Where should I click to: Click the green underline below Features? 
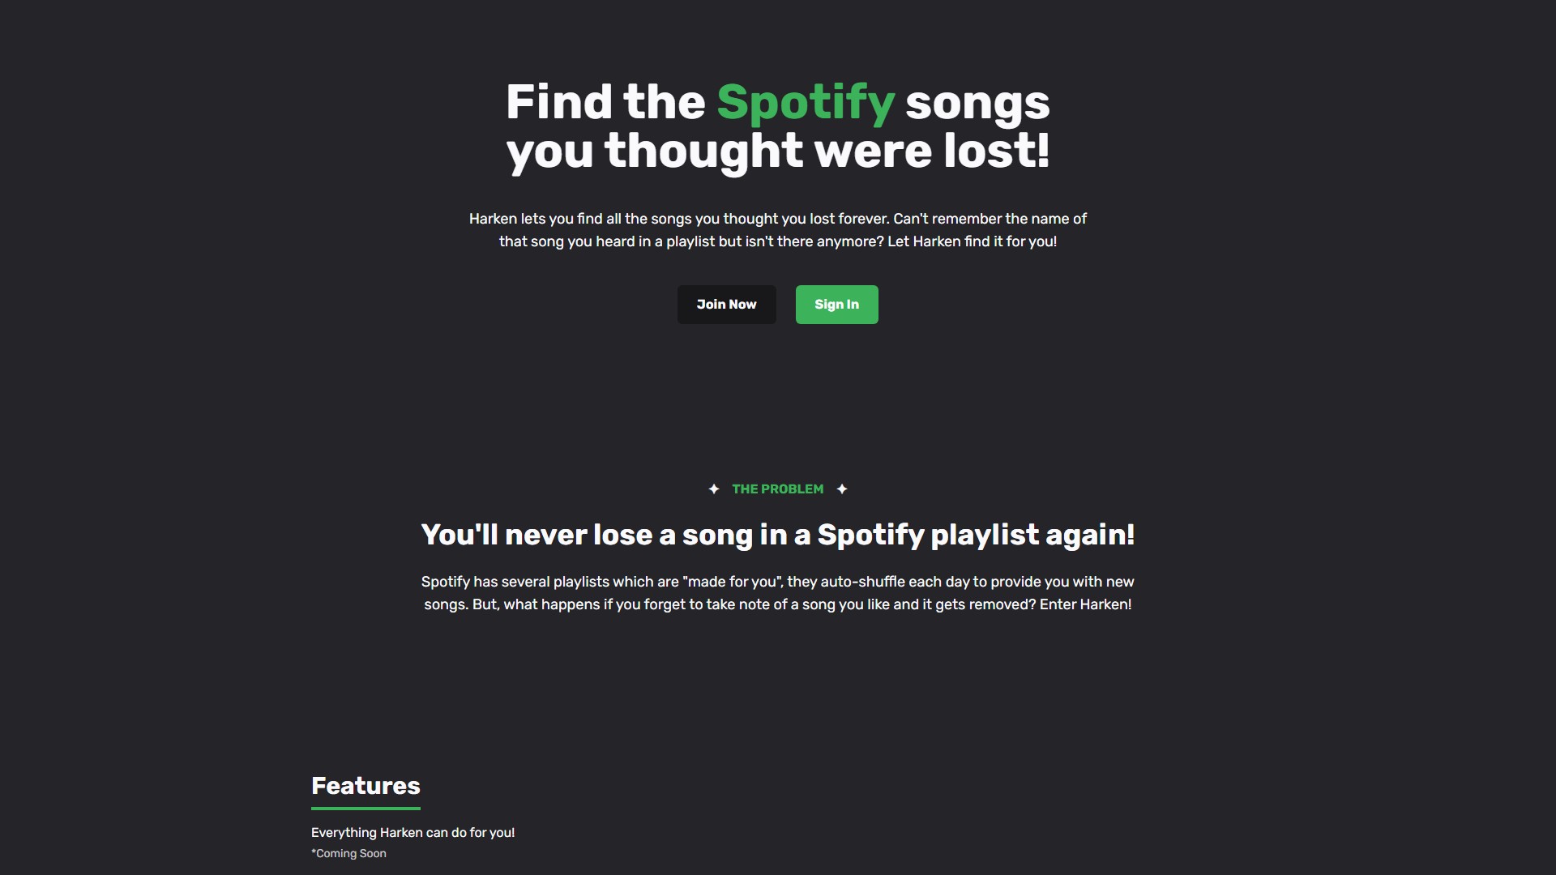(x=365, y=808)
